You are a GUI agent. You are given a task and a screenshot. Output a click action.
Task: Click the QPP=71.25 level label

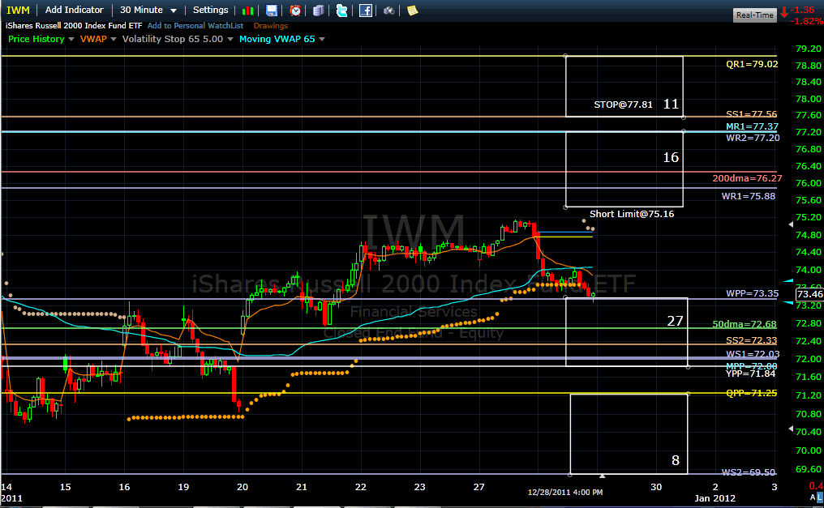click(x=752, y=393)
